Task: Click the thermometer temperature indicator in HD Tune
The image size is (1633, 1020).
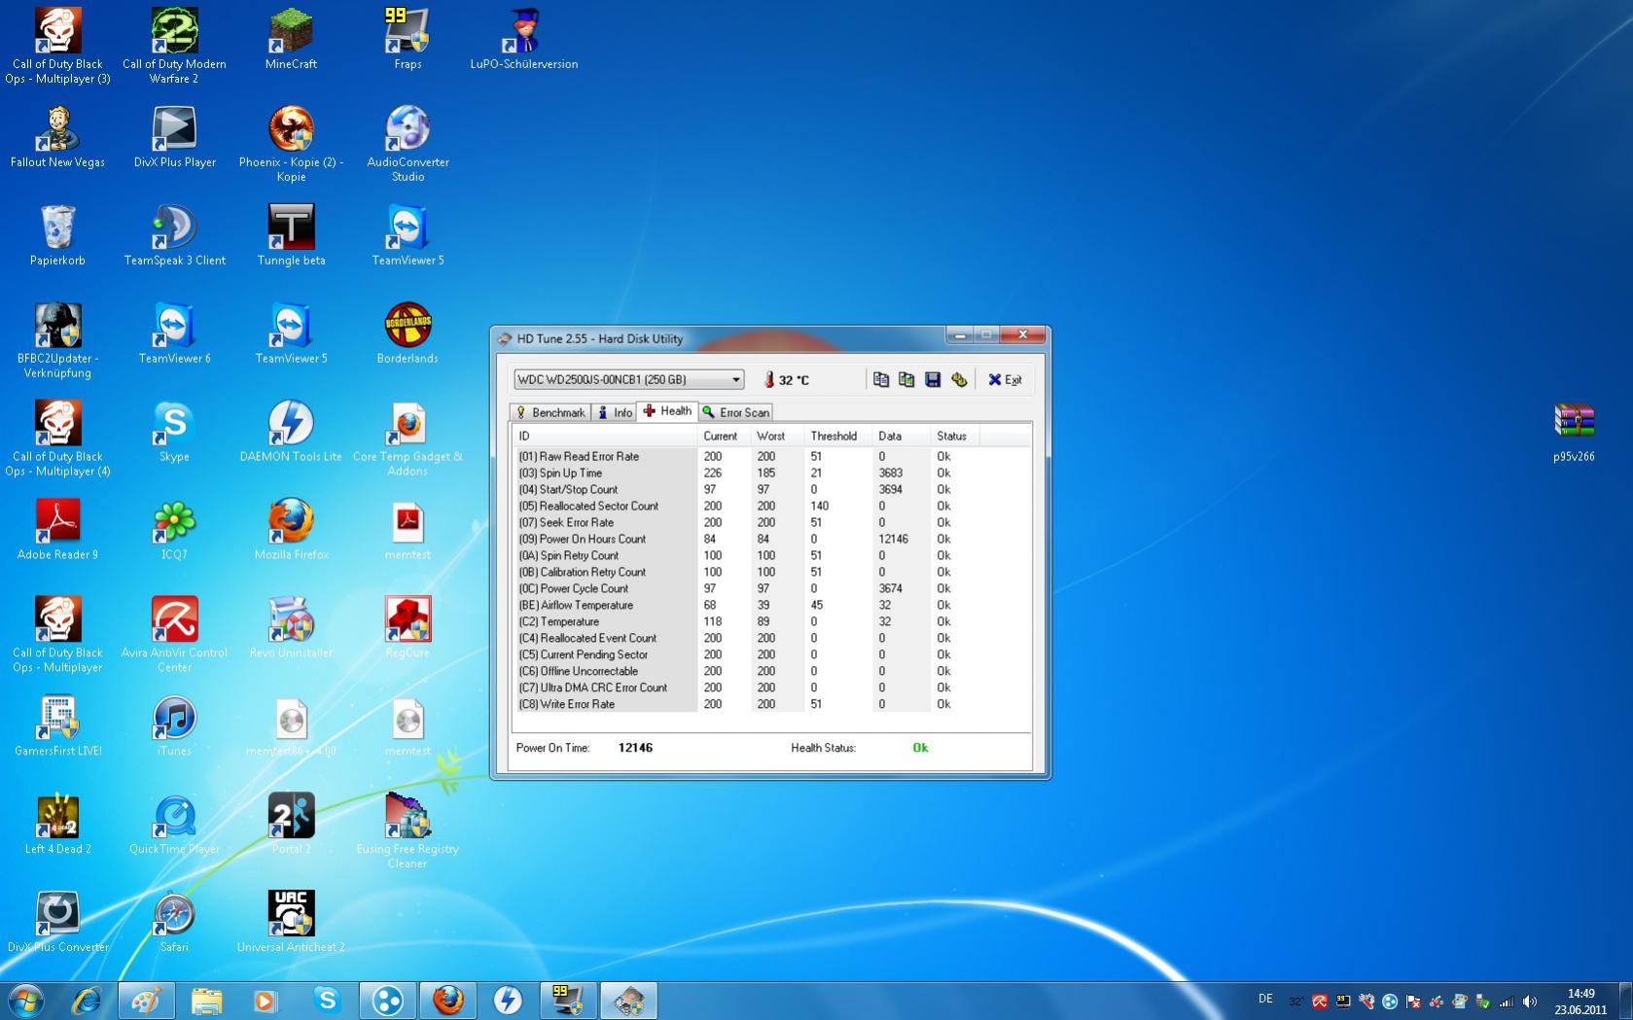Action: tap(786, 380)
